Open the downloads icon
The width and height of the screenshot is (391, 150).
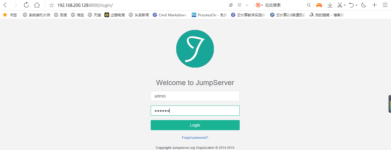click(330, 5)
